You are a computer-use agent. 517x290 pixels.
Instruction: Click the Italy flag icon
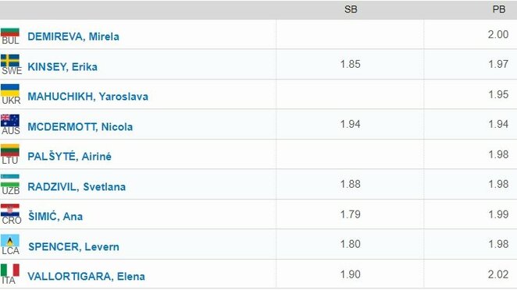(x=10, y=271)
